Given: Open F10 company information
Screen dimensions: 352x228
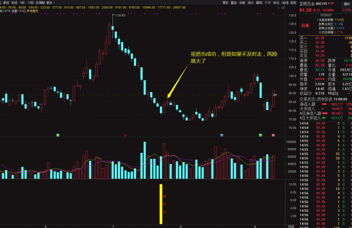Looking at the screenshot, I should [x=268, y=3].
